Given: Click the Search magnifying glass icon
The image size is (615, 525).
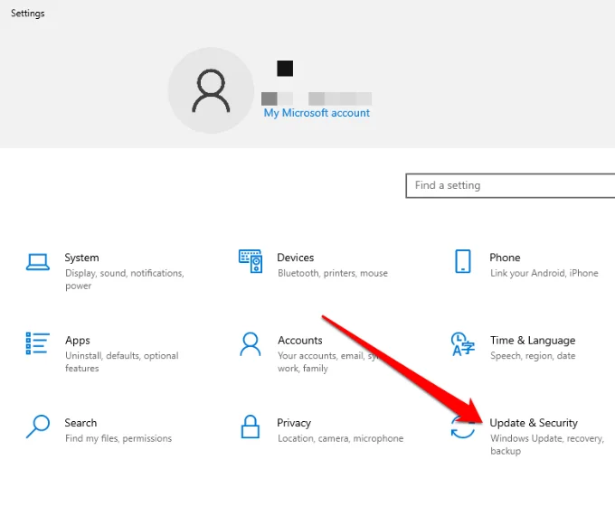Looking at the screenshot, I should pos(37,426).
